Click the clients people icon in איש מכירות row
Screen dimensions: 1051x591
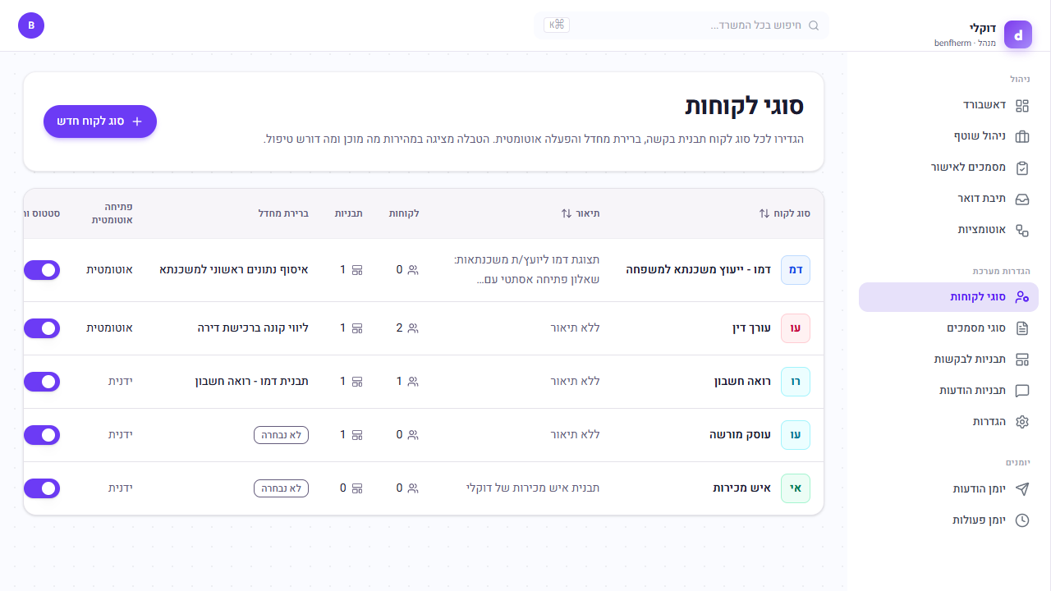413,488
